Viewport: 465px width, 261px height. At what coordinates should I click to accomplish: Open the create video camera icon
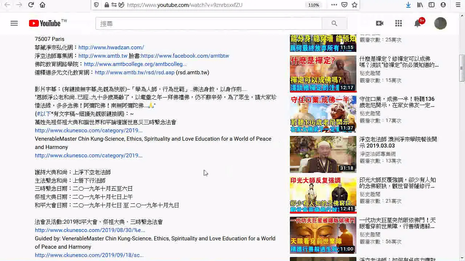380,23
